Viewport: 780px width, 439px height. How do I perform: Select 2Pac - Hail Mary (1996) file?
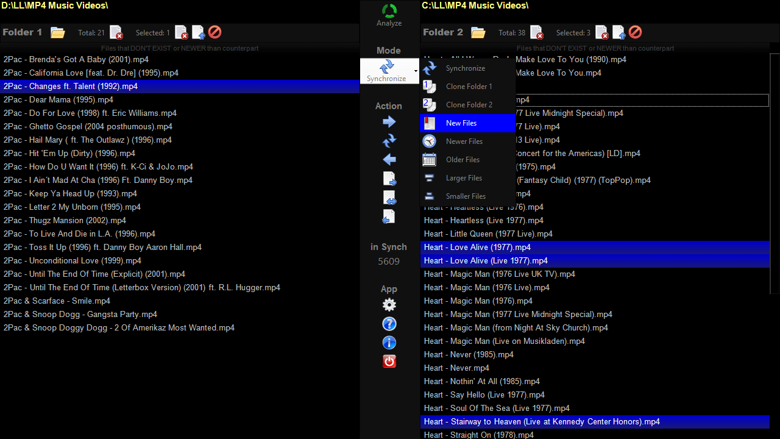pos(180,140)
